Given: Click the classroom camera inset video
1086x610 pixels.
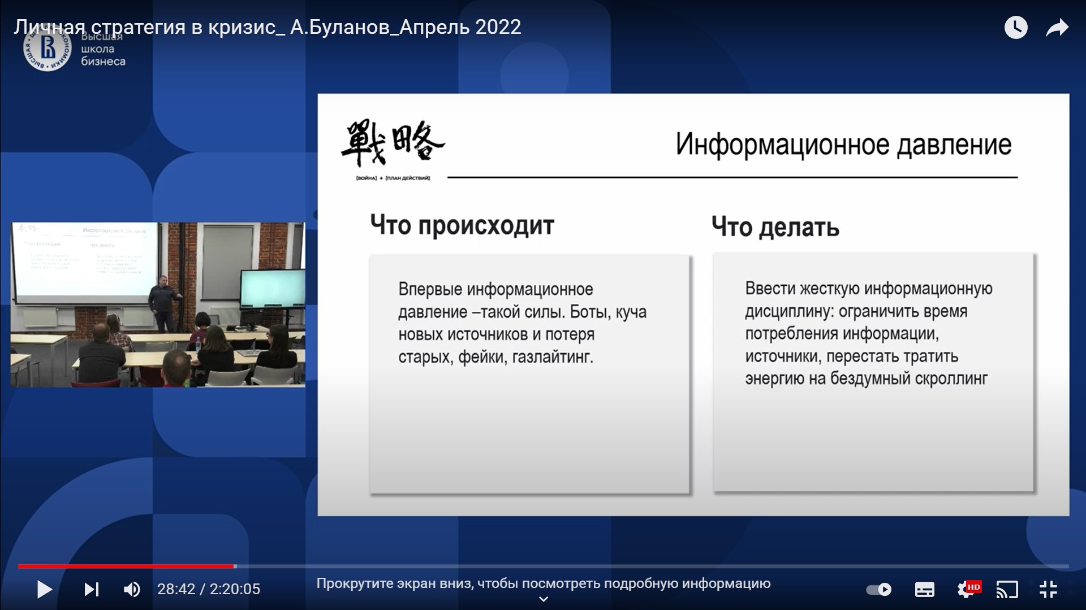Looking at the screenshot, I should click(x=158, y=304).
